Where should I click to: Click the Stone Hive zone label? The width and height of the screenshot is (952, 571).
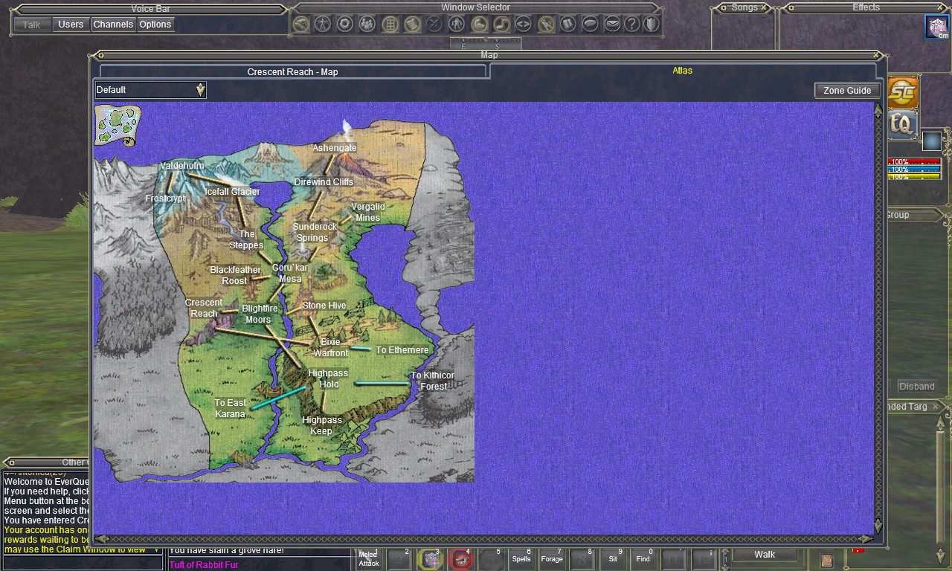324,306
